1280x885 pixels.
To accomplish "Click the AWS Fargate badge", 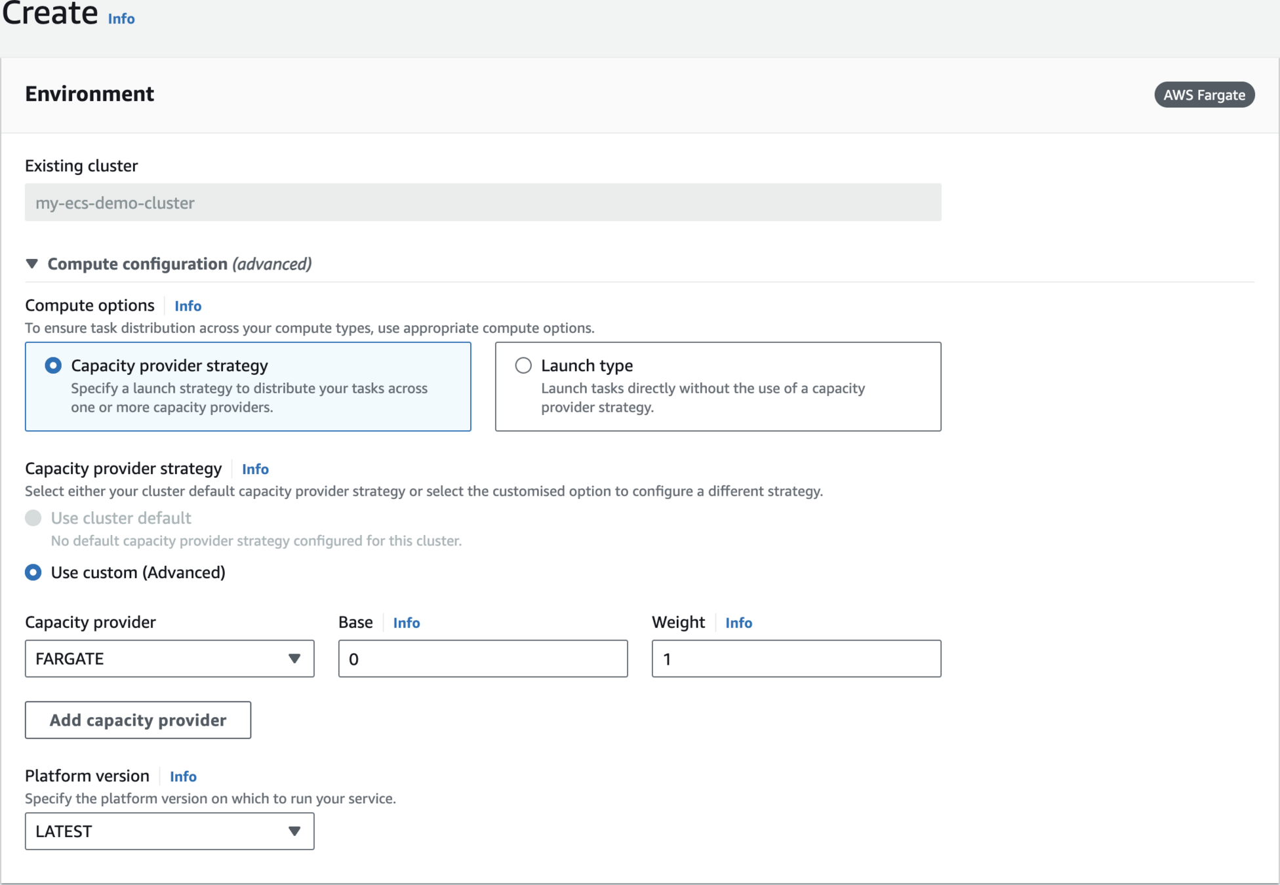I will tap(1204, 95).
